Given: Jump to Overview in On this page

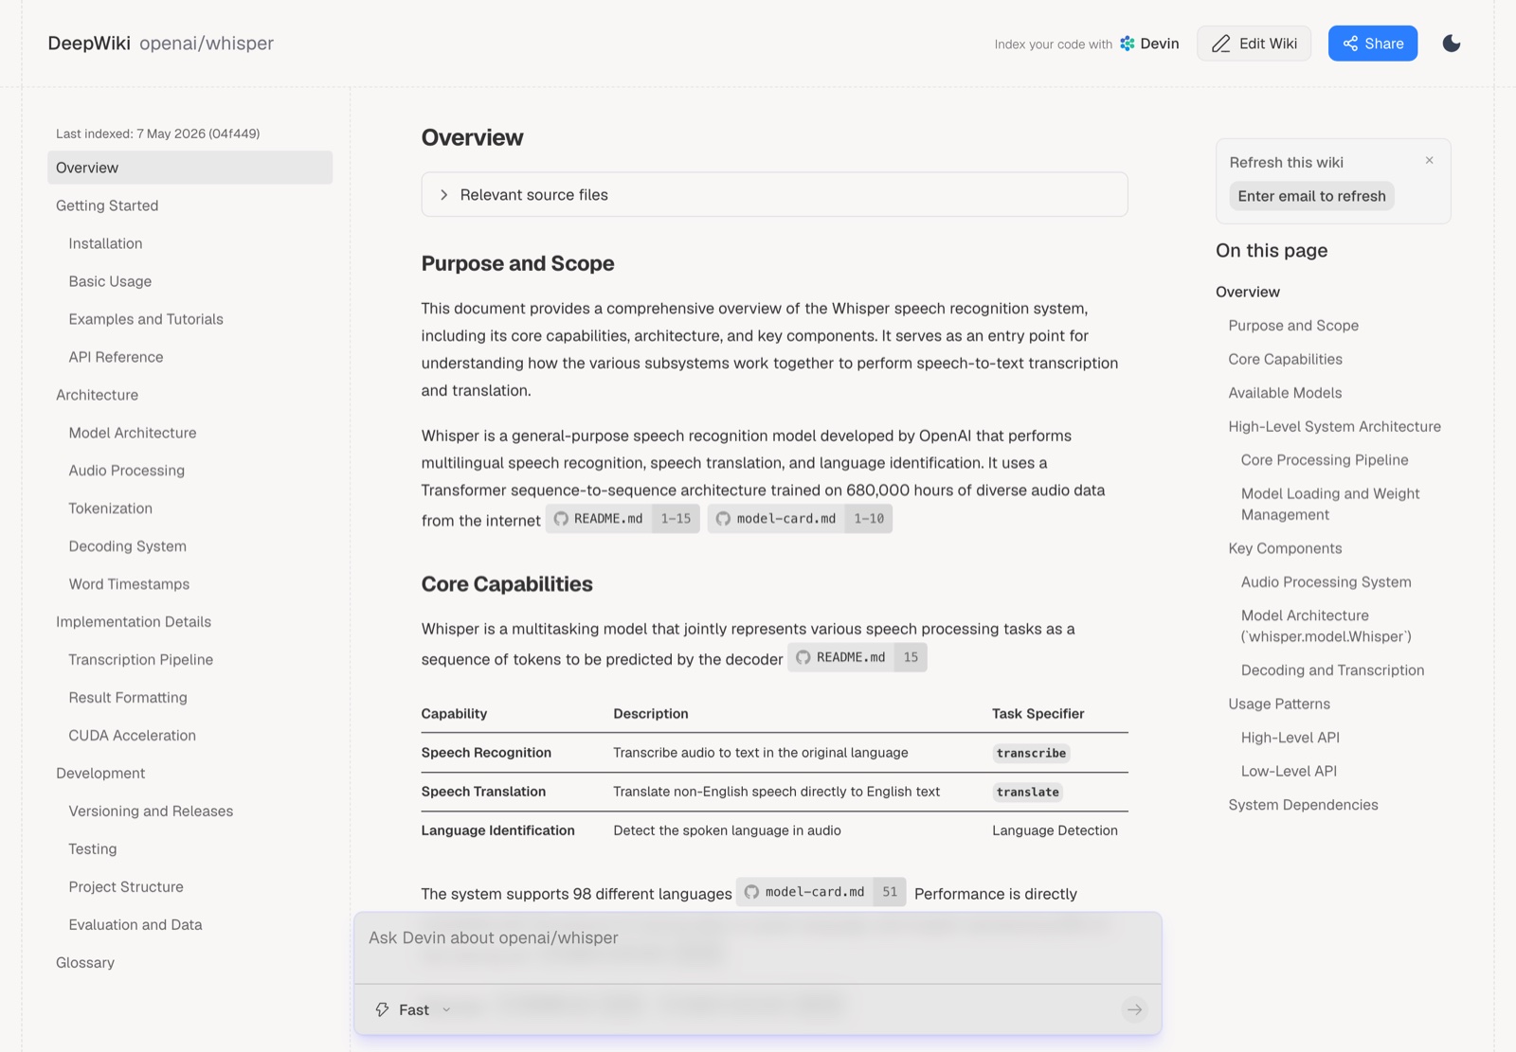Looking at the screenshot, I should [x=1247, y=292].
